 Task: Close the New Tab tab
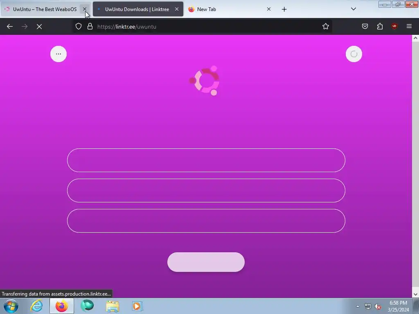coord(269,9)
